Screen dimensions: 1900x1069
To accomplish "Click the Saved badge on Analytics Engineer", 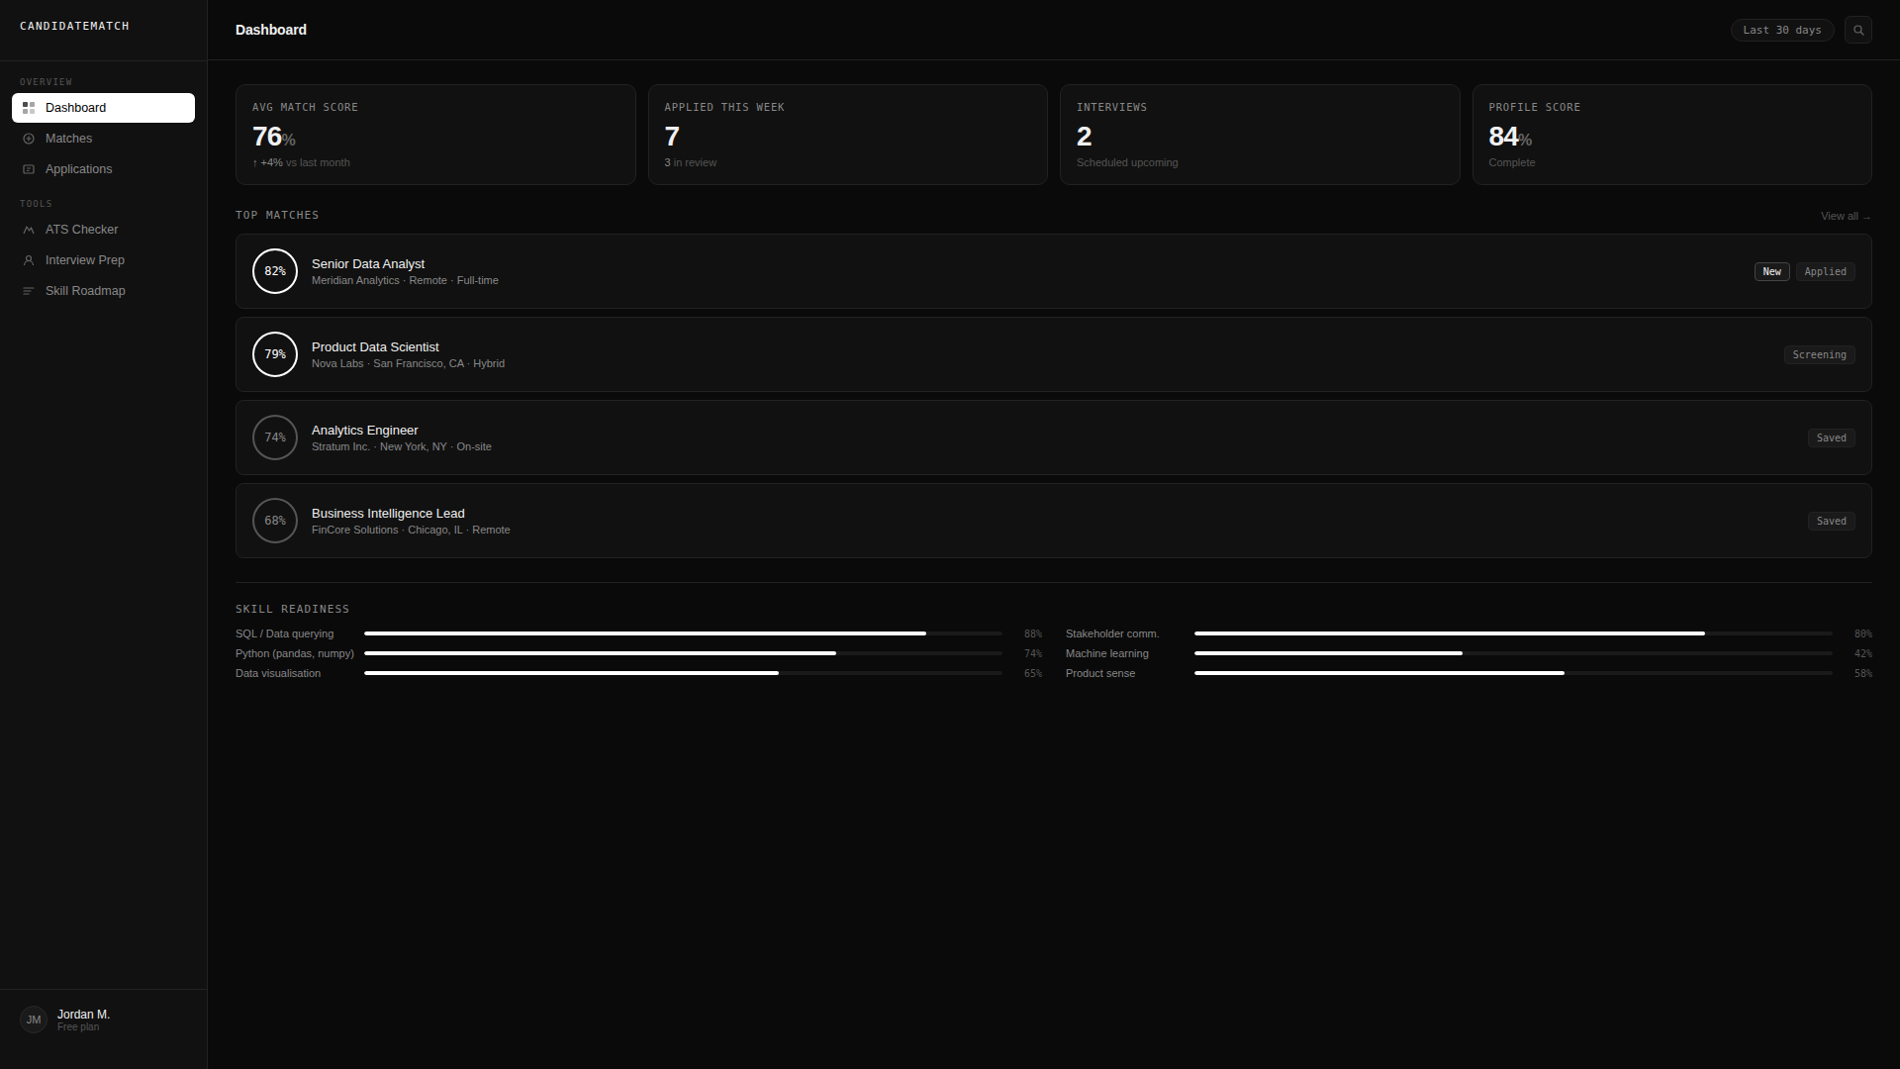I will pos(1831,437).
